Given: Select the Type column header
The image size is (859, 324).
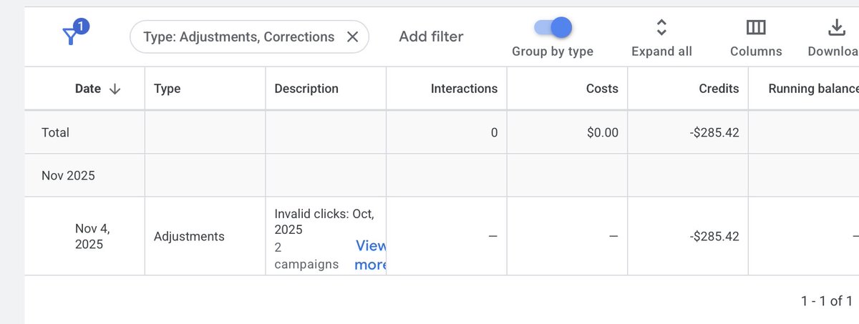Looking at the screenshot, I should point(167,89).
